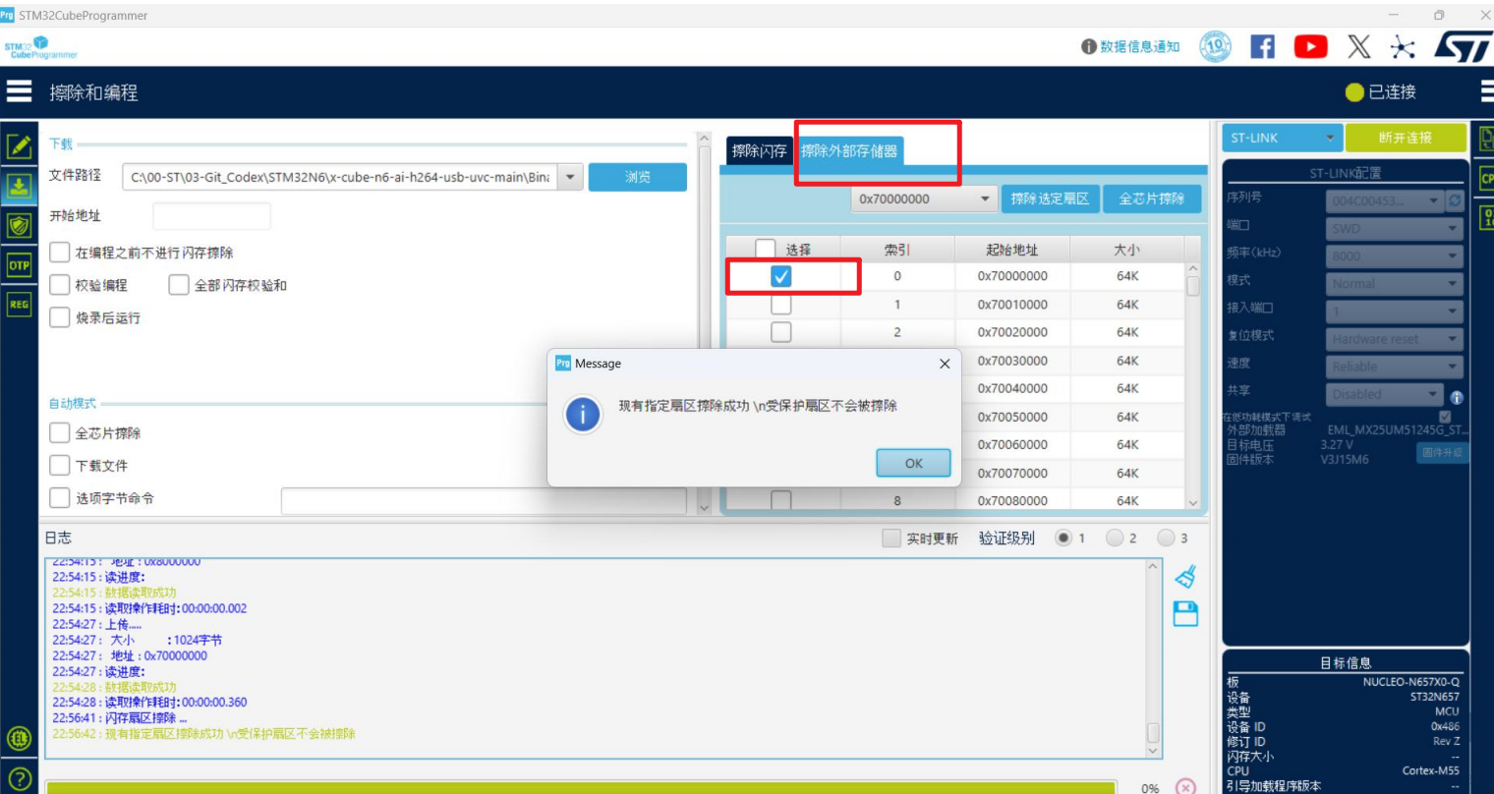
Task: Click the 选项字节命令 text input field
Action: (x=484, y=500)
